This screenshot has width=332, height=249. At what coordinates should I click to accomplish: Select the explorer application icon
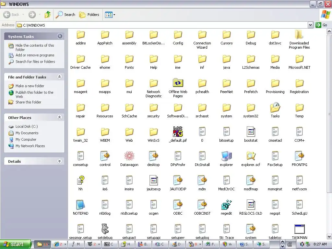pyautogui.click(x=226, y=156)
